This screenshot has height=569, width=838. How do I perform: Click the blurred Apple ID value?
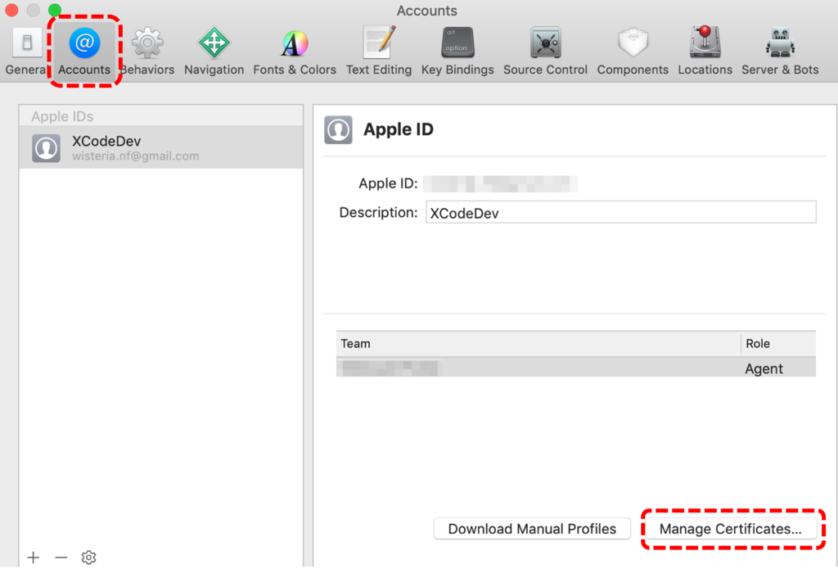click(500, 183)
